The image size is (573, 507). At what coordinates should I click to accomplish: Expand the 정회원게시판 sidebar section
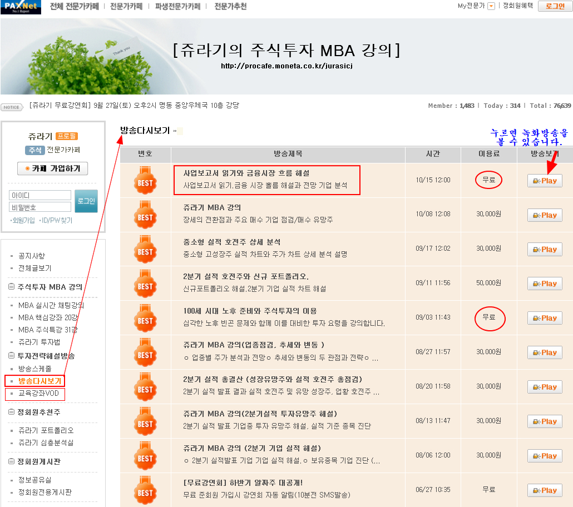(x=12, y=461)
